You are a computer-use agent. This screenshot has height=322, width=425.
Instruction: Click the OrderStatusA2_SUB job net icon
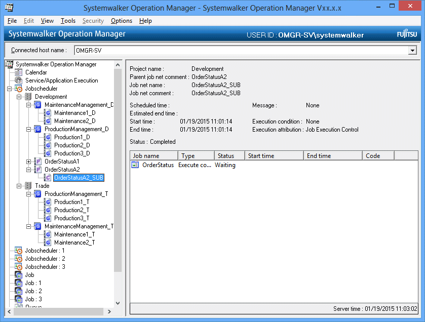(48, 178)
